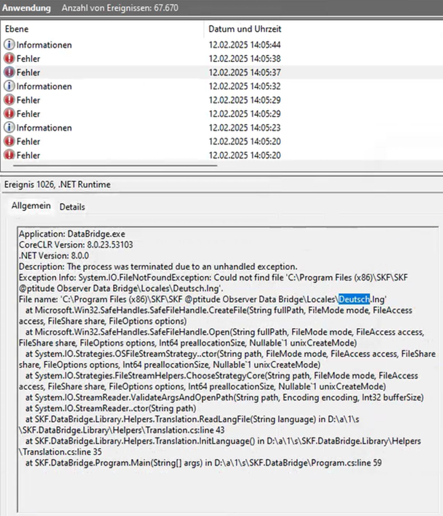Screen dimensions: 443x516
Task: Click the info icon for the 14:05:23 event
Action: 9,127
